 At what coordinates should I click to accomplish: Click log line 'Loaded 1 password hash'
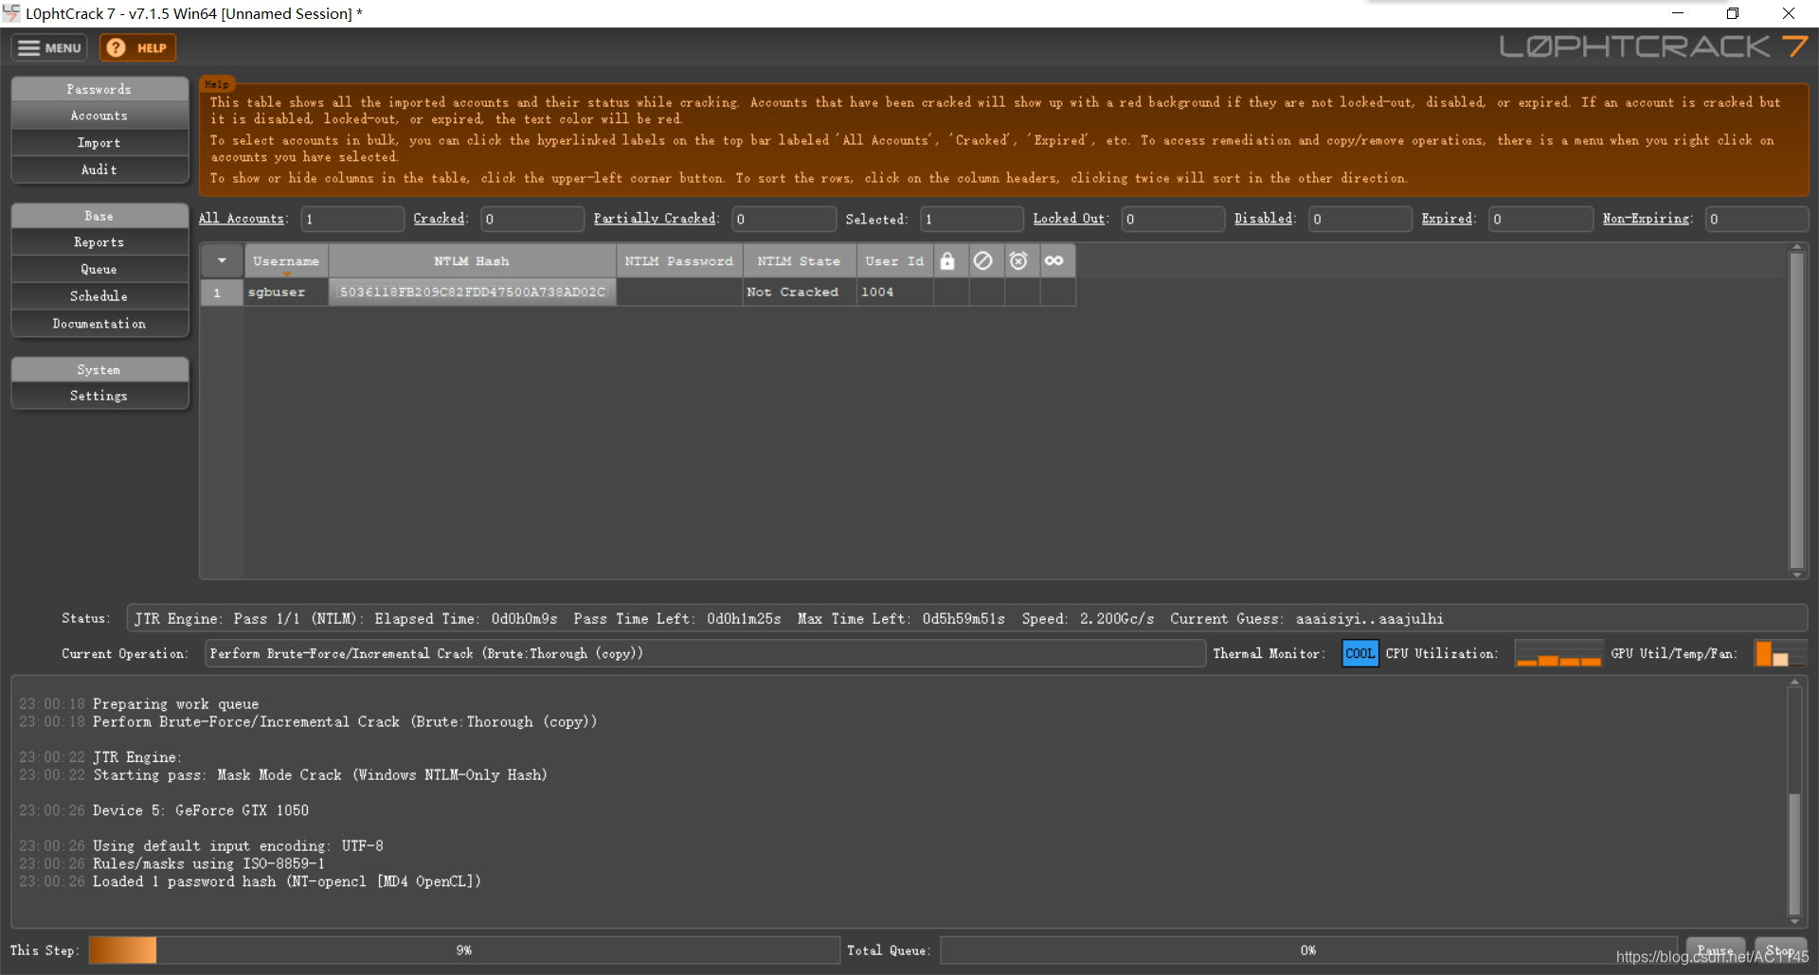click(x=287, y=881)
